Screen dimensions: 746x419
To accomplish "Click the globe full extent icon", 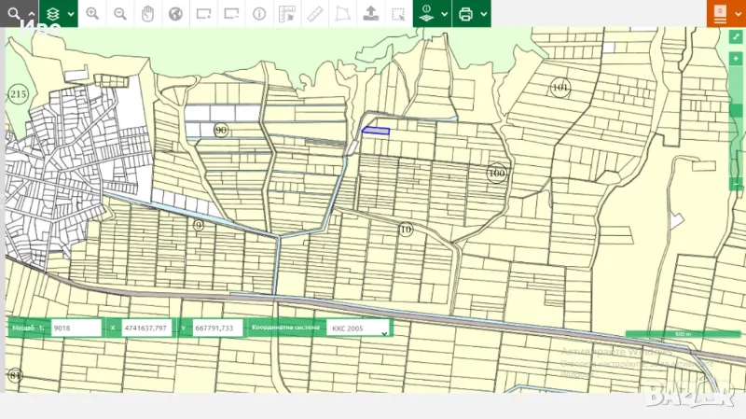I will [x=175, y=14].
